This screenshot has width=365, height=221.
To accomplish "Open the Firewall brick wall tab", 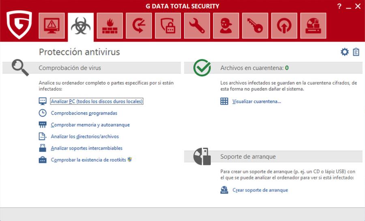I will pos(109,25).
